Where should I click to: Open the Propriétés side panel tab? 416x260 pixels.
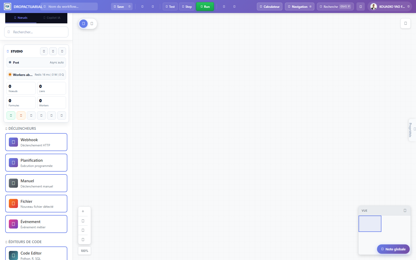coord(412,130)
